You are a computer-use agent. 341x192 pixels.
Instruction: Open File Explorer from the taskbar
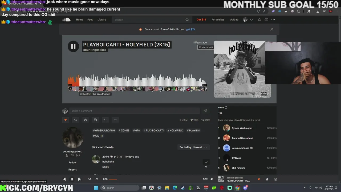pyautogui.click(x=167, y=188)
